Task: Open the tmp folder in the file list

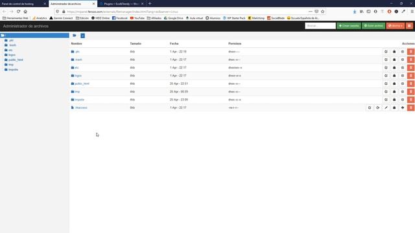Action: tap(77, 92)
